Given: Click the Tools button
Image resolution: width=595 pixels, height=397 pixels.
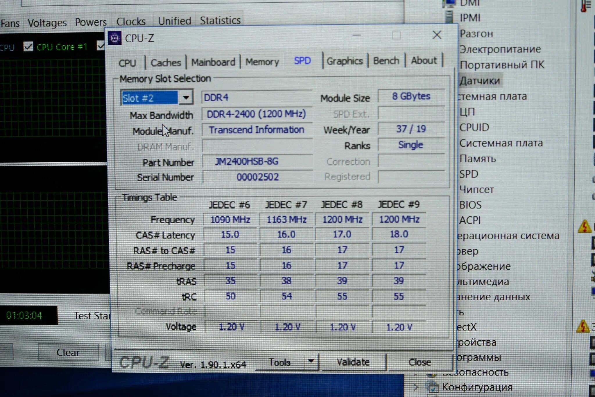Looking at the screenshot, I should pyautogui.click(x=279, y=362).
